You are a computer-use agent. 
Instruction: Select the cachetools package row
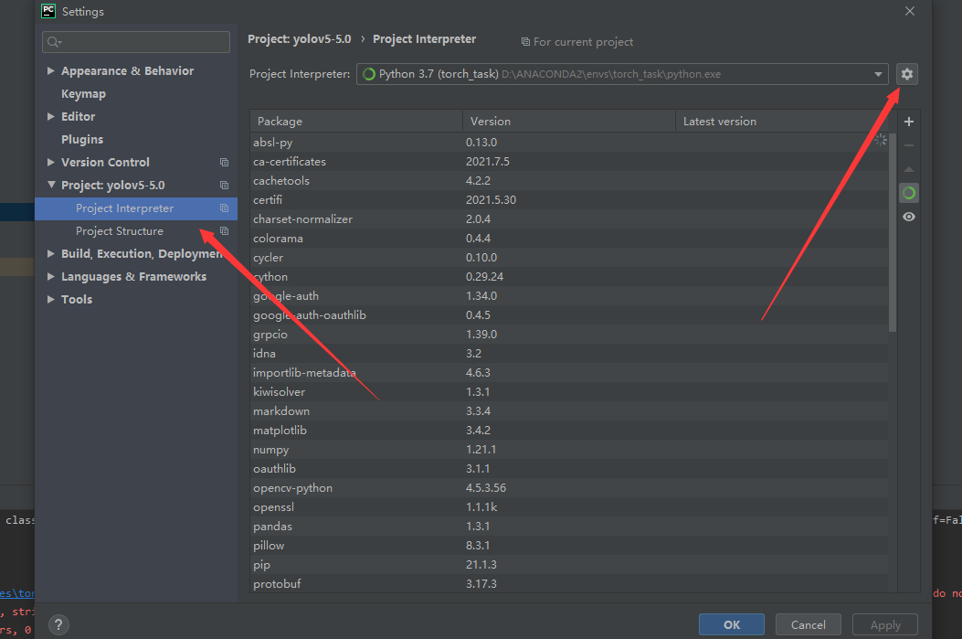pyautogui.click(x=569, y=180)
